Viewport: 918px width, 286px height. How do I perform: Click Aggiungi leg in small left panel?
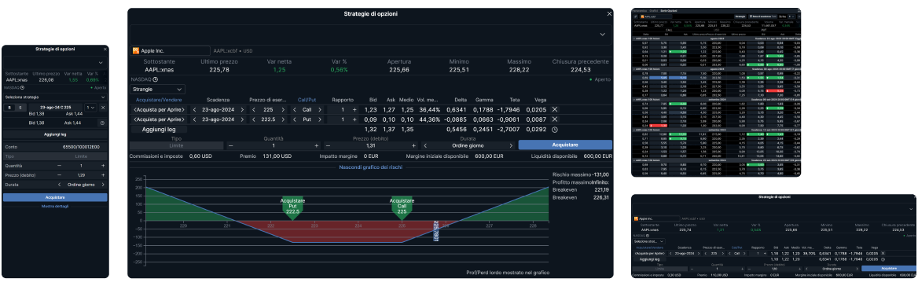55,134
